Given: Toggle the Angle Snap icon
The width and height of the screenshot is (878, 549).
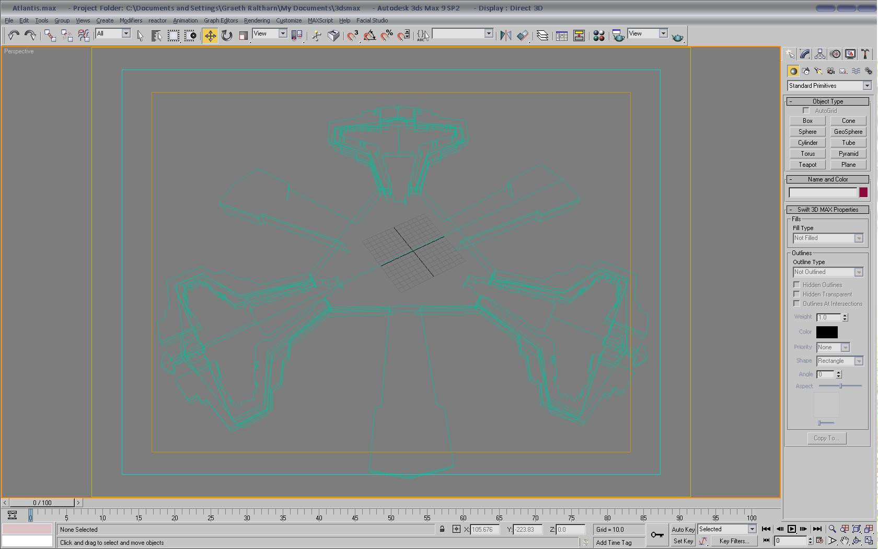Looking at the screenshot, I should click(x=370, y=36).
